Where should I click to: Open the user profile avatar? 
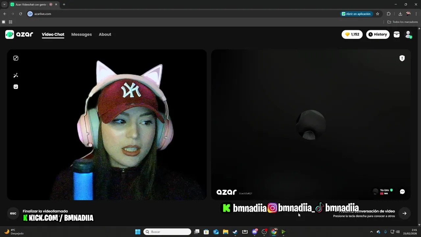pos(408,34)
